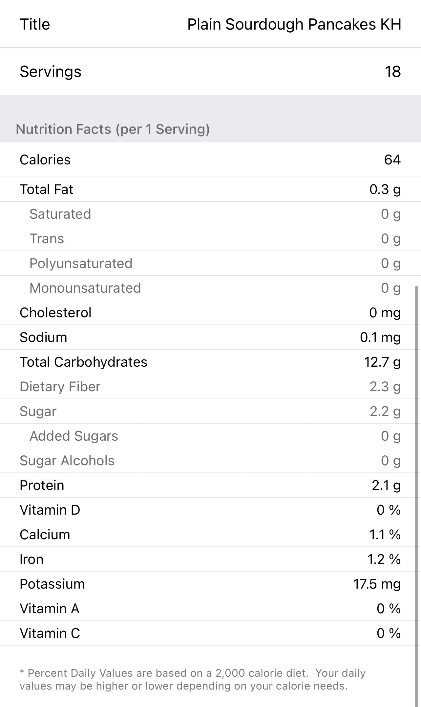The image size is (421, 707).
Task: Select the Calories value 64
Action: 392,160
